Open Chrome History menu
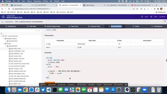 coord(29,1)
